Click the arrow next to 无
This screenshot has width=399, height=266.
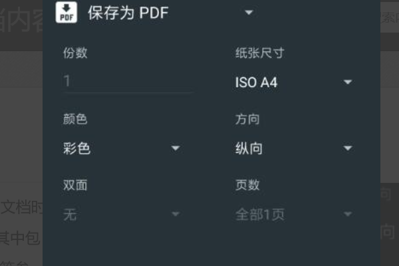176,214
